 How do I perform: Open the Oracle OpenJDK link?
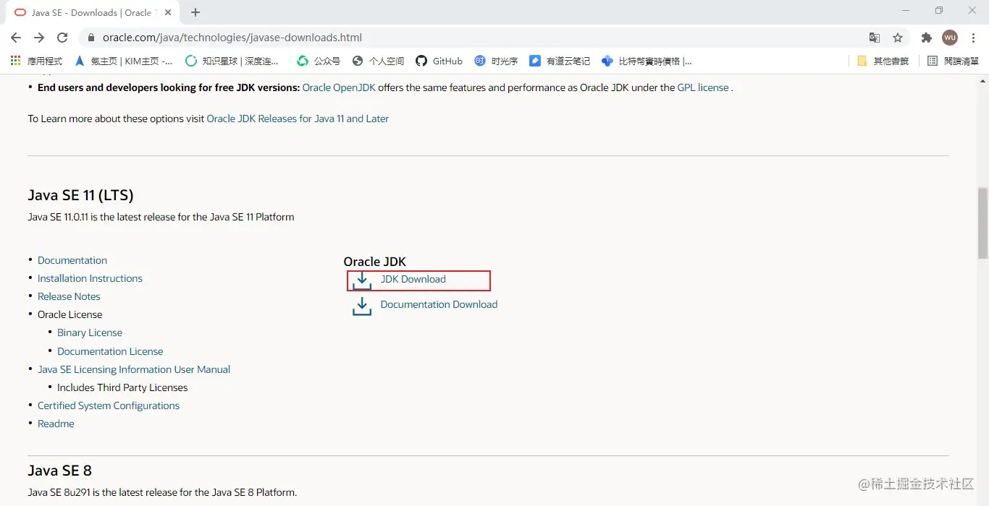pyautogui.click(x=339, y=87)
